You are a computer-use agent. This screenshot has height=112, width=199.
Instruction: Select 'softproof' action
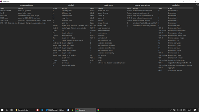point(101,36)
